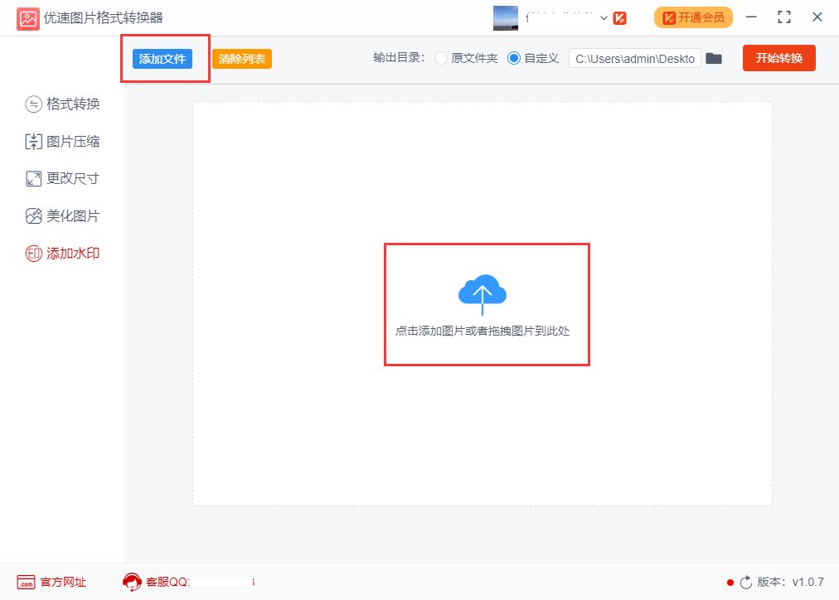This screenshot has height=600, width=839.
Task: Select the 自定义 (custom) output option
Action: (514, 58)
